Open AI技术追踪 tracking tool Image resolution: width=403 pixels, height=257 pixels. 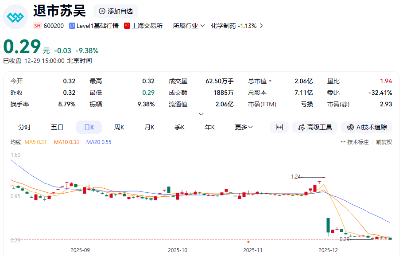(x=367, y=127)
